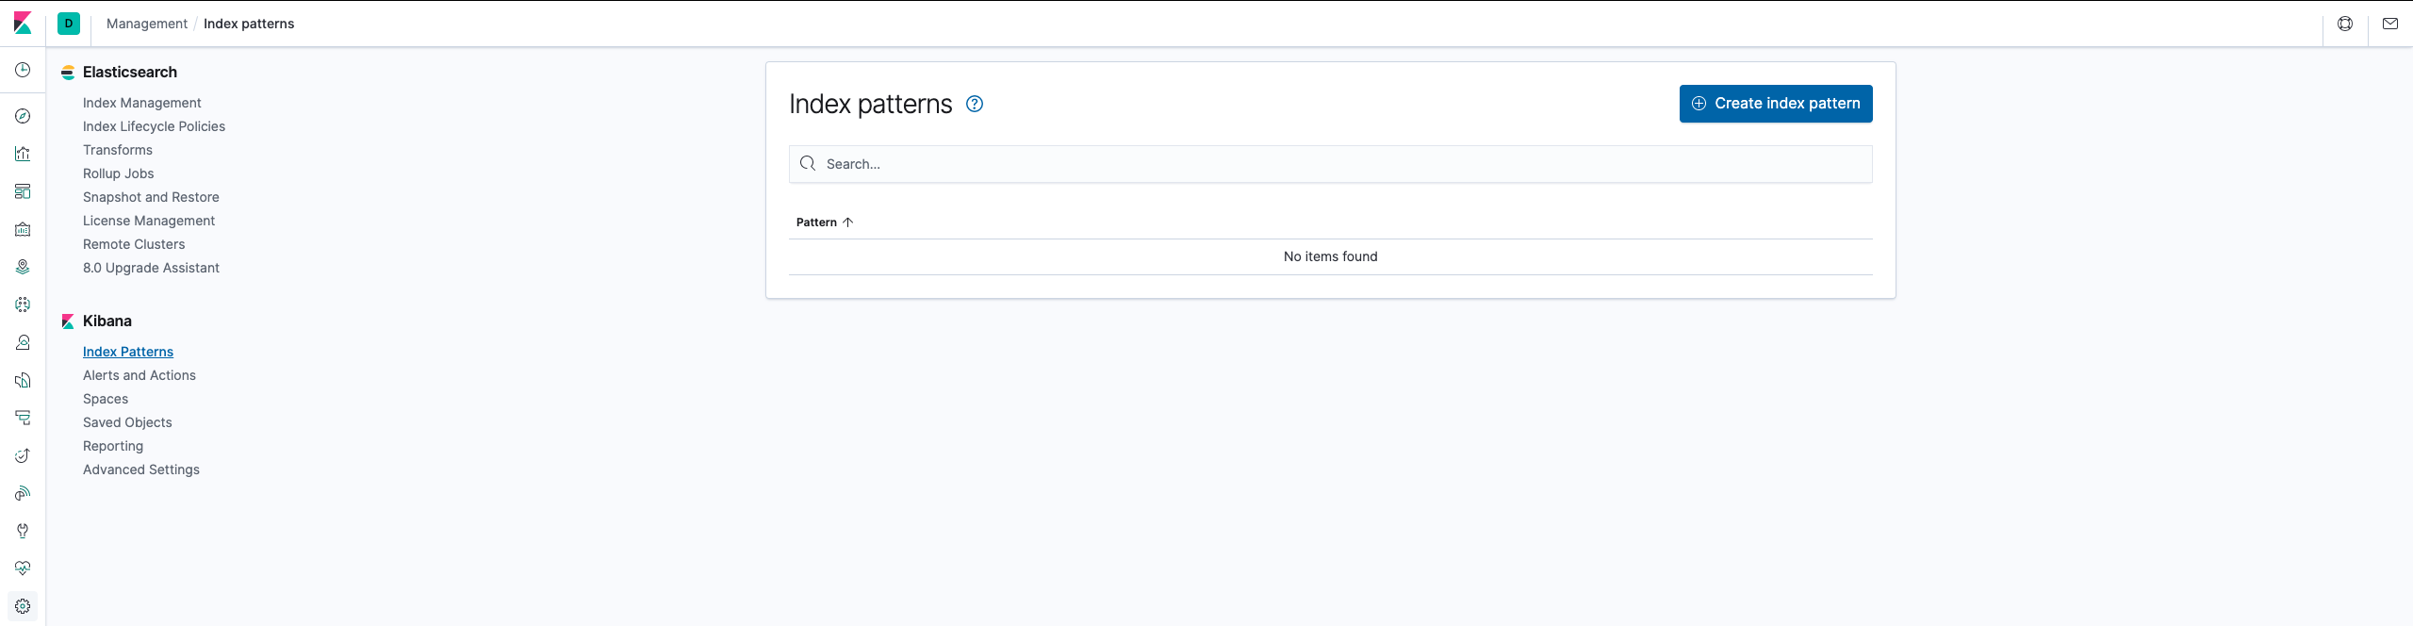
Task: Focus the index pattern Search field
Action: tap(1330, 164)
